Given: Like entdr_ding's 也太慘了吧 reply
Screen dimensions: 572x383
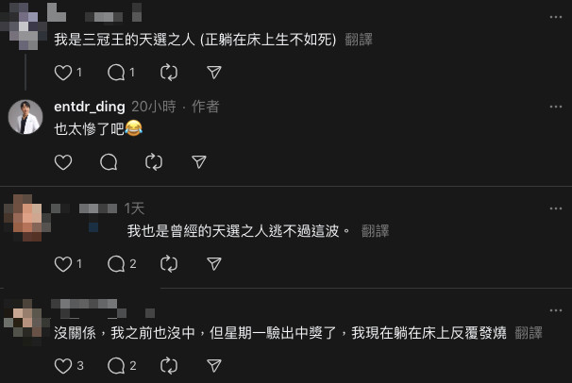Looking at the screenshot, I should pos(63,162).
